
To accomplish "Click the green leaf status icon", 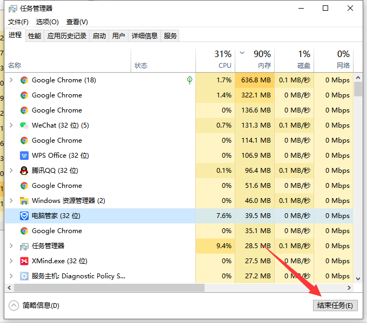I will 189,80.
